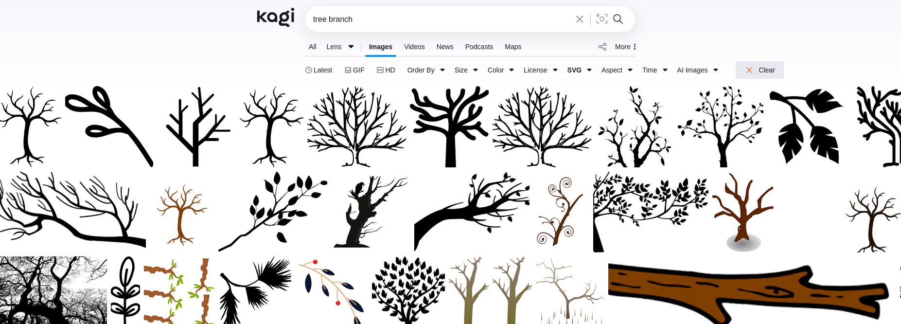Expand the SVG file type dropdown

click(x=579, y=70)
